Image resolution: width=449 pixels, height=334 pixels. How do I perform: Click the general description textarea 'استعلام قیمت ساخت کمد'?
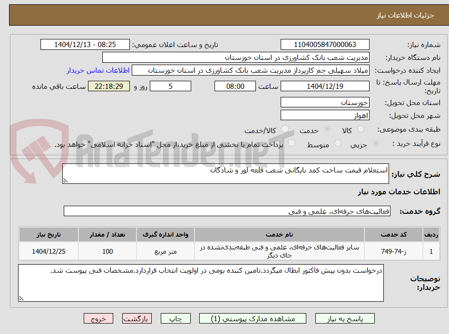225,174
